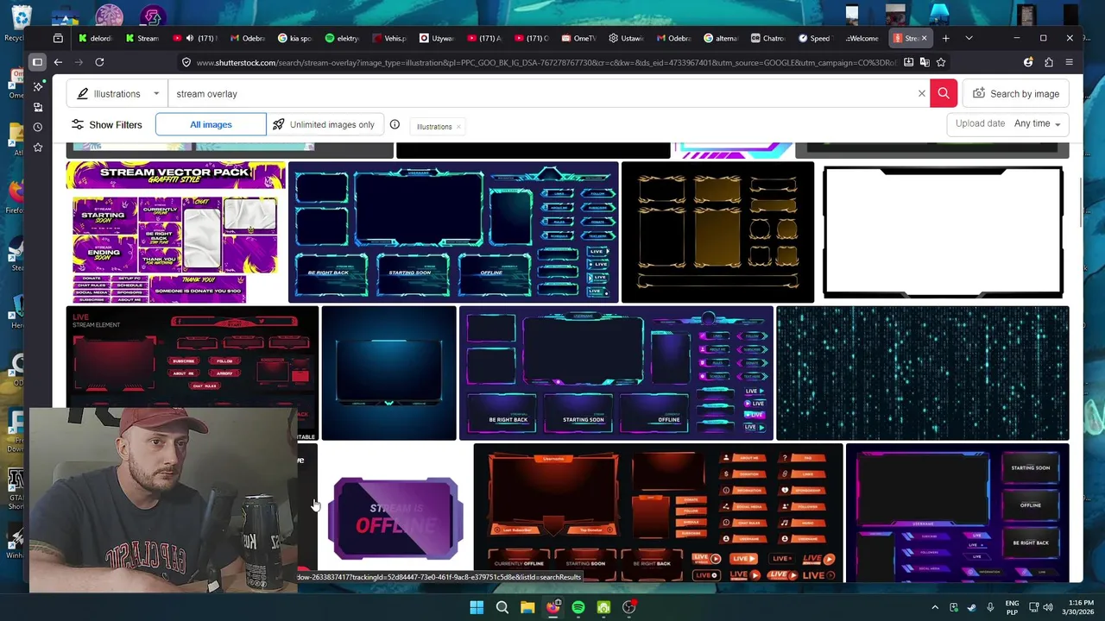The width and height of the screenshot is (1105, 621).
Task: Open the single dark blue screen frame thumbnail
Action: pos(388,373)
